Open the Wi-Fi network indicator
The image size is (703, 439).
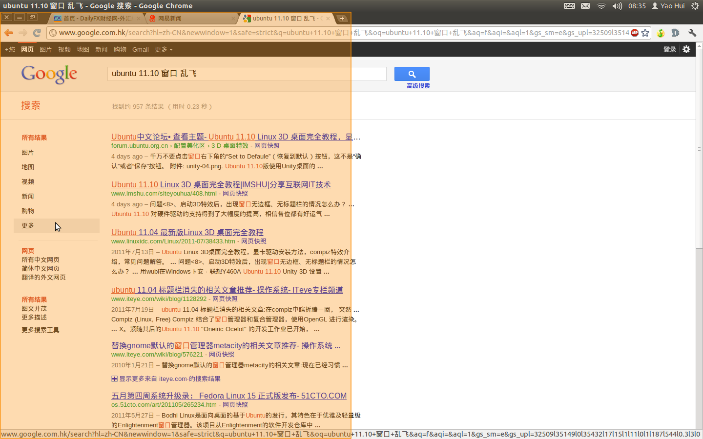[x=601, y=6]
